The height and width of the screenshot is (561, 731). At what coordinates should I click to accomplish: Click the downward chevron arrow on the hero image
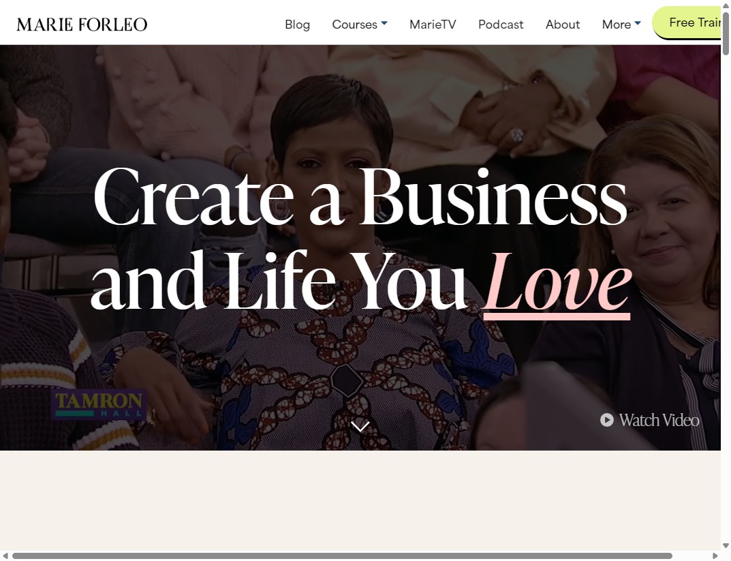(360, 425)
